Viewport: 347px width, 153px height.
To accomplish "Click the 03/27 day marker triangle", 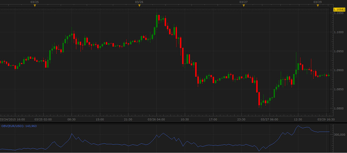I will pyautogui.click(x=244, y=6).
